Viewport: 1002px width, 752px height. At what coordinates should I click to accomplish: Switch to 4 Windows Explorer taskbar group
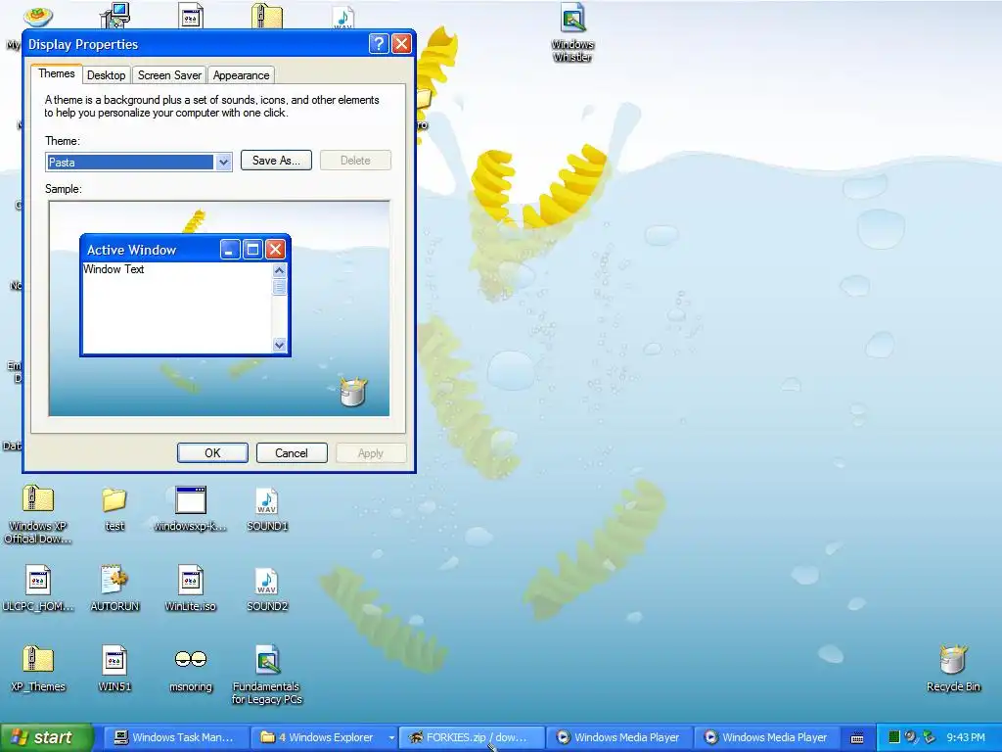tap(324, 737)
